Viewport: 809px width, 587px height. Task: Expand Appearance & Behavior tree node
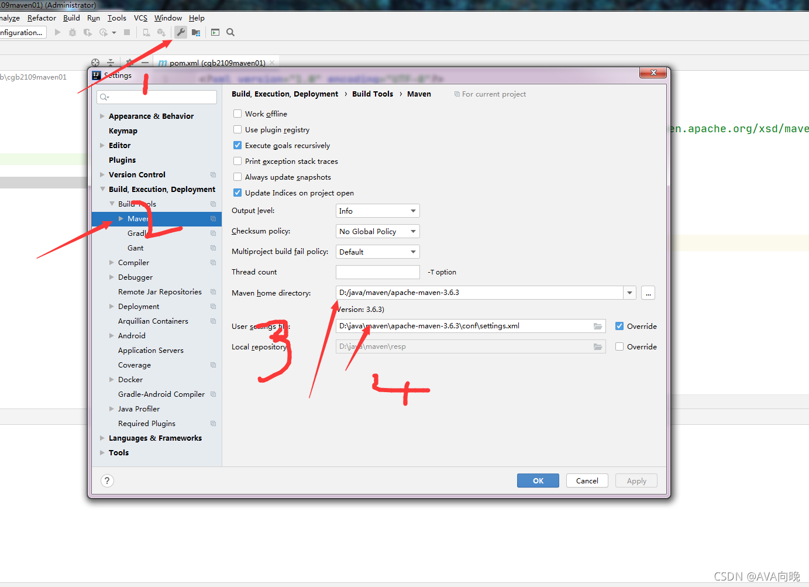pyautogui.click(x=102, y=116)
